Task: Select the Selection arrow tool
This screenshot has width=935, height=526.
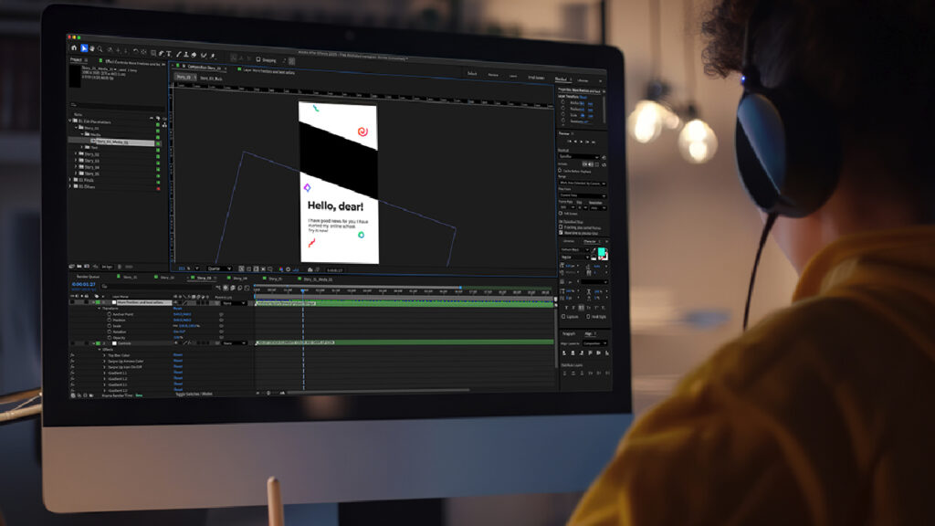Action: pyautogui.click(x=84, y=48)
